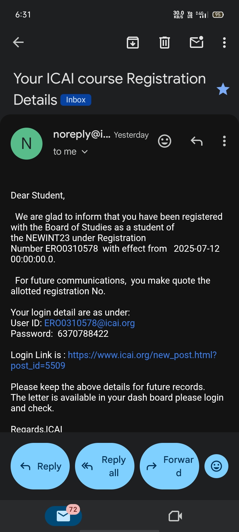239x532 pixels.
Task: Archive this email
Action: pos(133,43)
